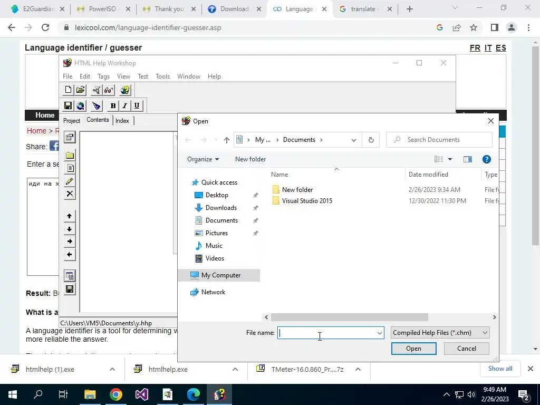Move selection down with the down arrow
Screen dimensions: 540x405
(x=70, y=229)
